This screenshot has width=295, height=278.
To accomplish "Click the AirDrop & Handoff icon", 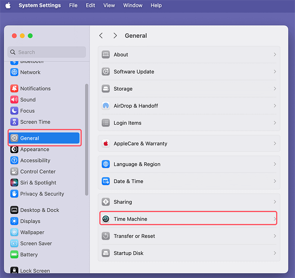I will pyautogui.click(x=106, y=106).
